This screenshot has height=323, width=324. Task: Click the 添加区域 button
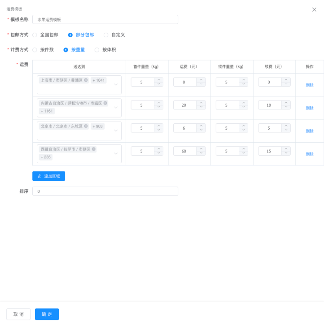pyautogui.click(x=49, y=176)
